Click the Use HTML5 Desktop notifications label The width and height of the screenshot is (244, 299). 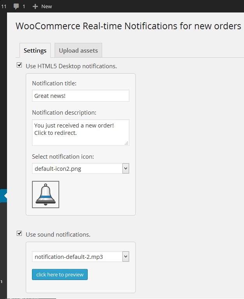71,66
